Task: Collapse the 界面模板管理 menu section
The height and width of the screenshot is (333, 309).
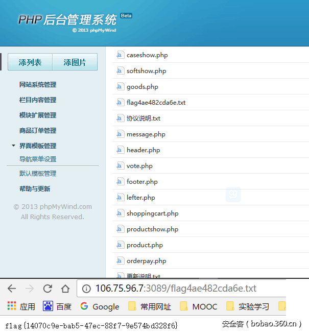Action: (x=38, y=146)
